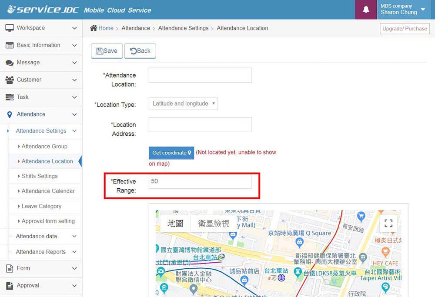The width and height of the screenshot is (435, 297).
Task: Open Attendance Calendar submenu item
Action: click(x=48, y=191)
